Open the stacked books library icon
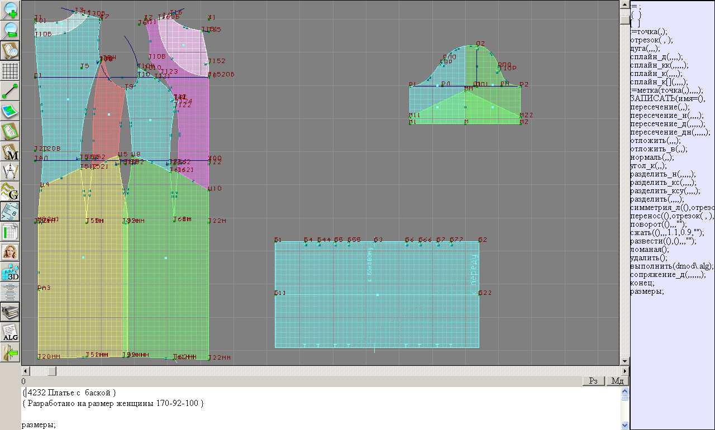This screenshot has width=715, height=430. (x=11, y=312)
